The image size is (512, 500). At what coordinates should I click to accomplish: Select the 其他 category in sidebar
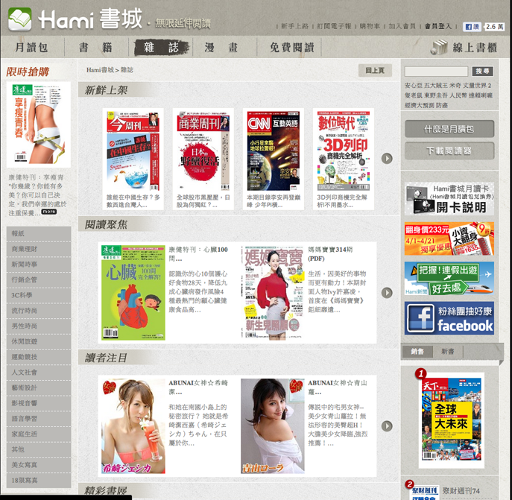[39, 449]
